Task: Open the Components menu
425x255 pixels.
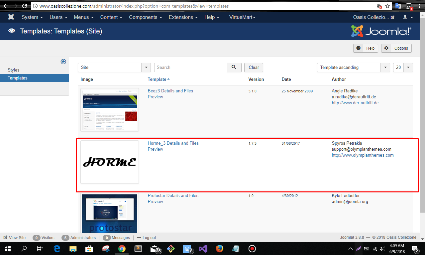Action: (x=146, y=17)
